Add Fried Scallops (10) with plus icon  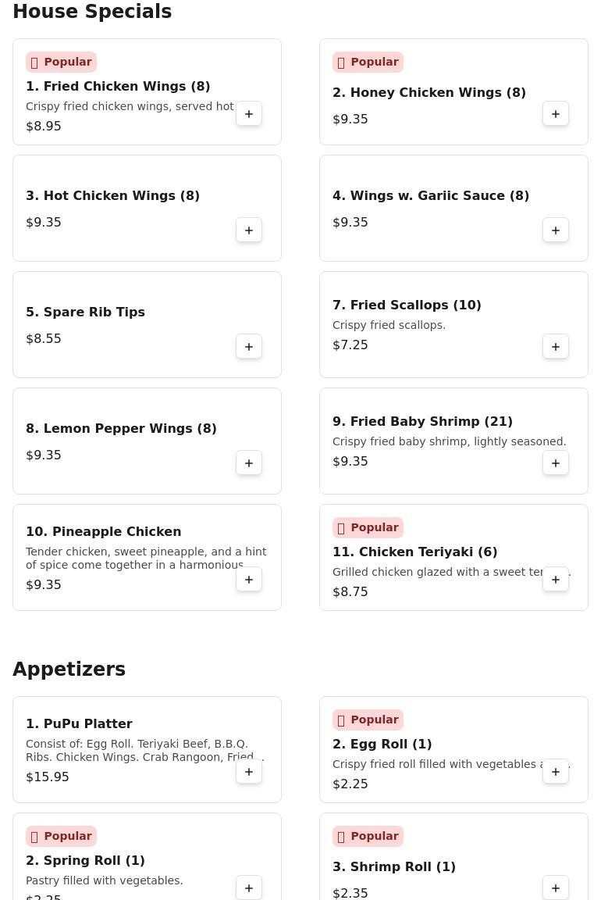[x=556, y=347]
